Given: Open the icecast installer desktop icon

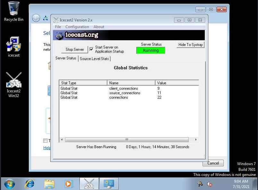Looking at the screenshot, I should pos(13,45).
